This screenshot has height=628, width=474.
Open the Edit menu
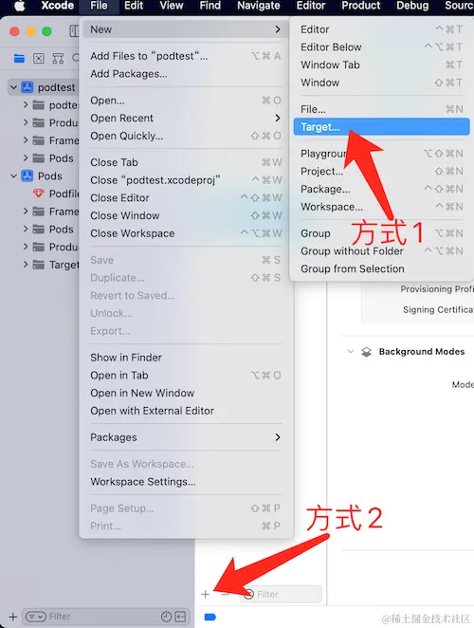pos(134,6)
